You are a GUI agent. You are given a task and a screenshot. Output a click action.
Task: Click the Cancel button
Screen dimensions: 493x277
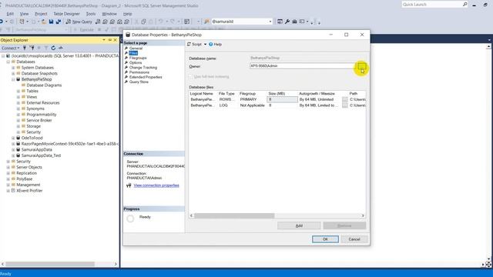[x=354, y=239]
